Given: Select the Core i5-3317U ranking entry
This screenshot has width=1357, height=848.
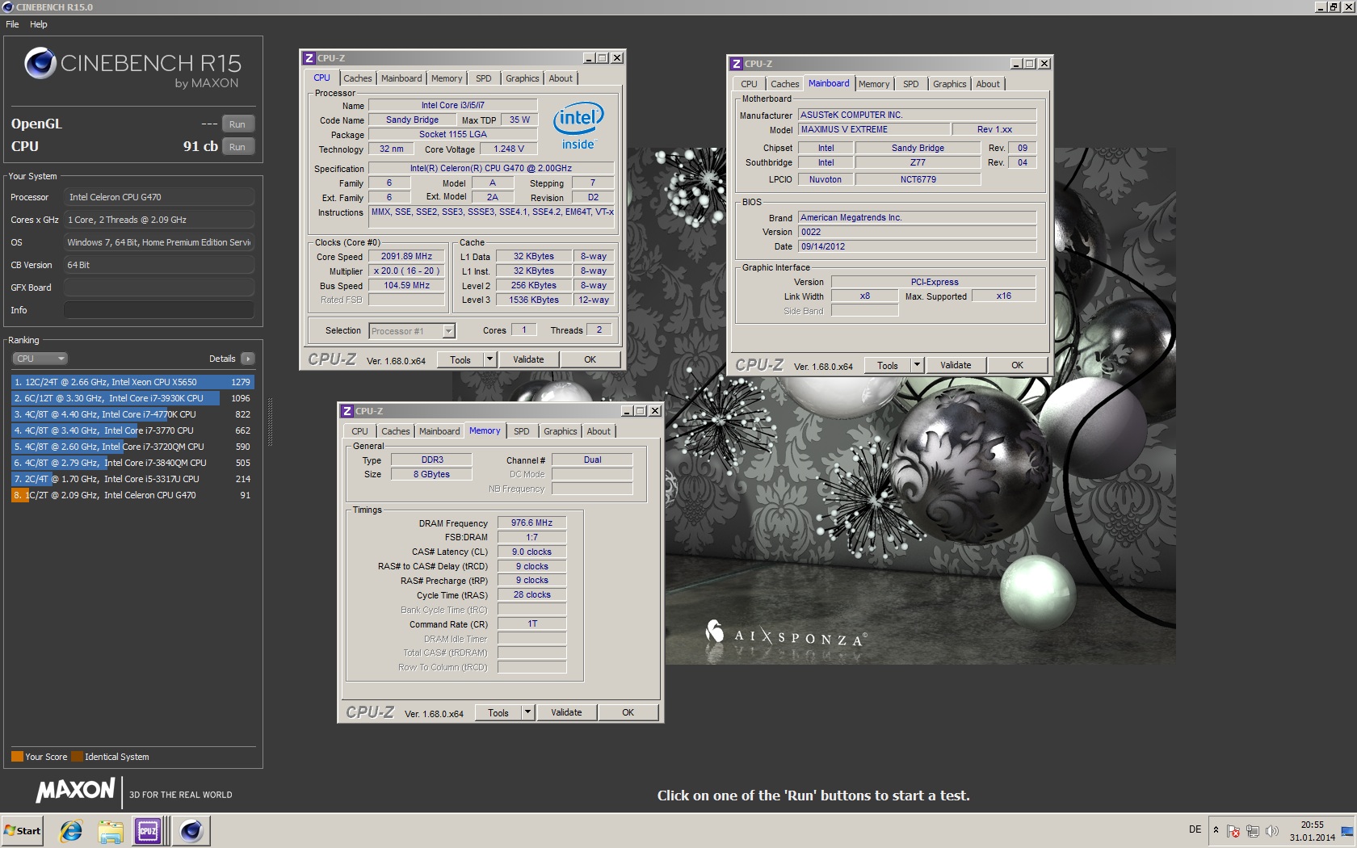Looking at the screenshot, I should click(132, 479).
